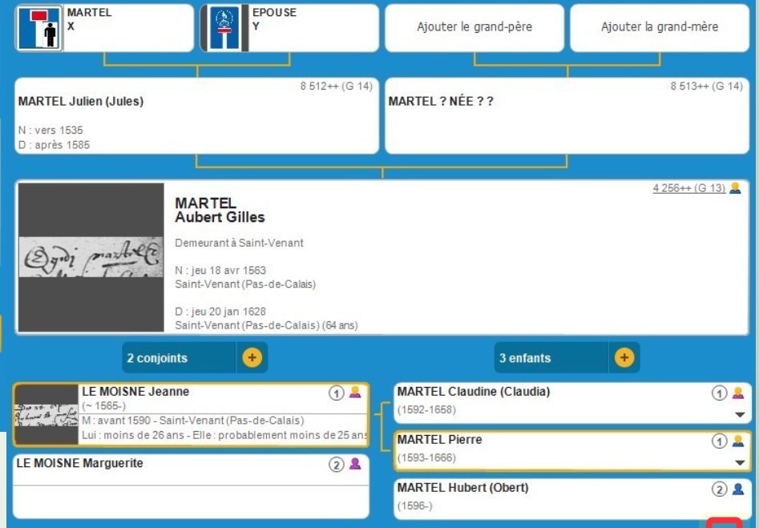759x528 pixels.
Task: Expand the MARTEL Claudine (Claudia) dropdown arrow
Action: click(x=740, y=415)
